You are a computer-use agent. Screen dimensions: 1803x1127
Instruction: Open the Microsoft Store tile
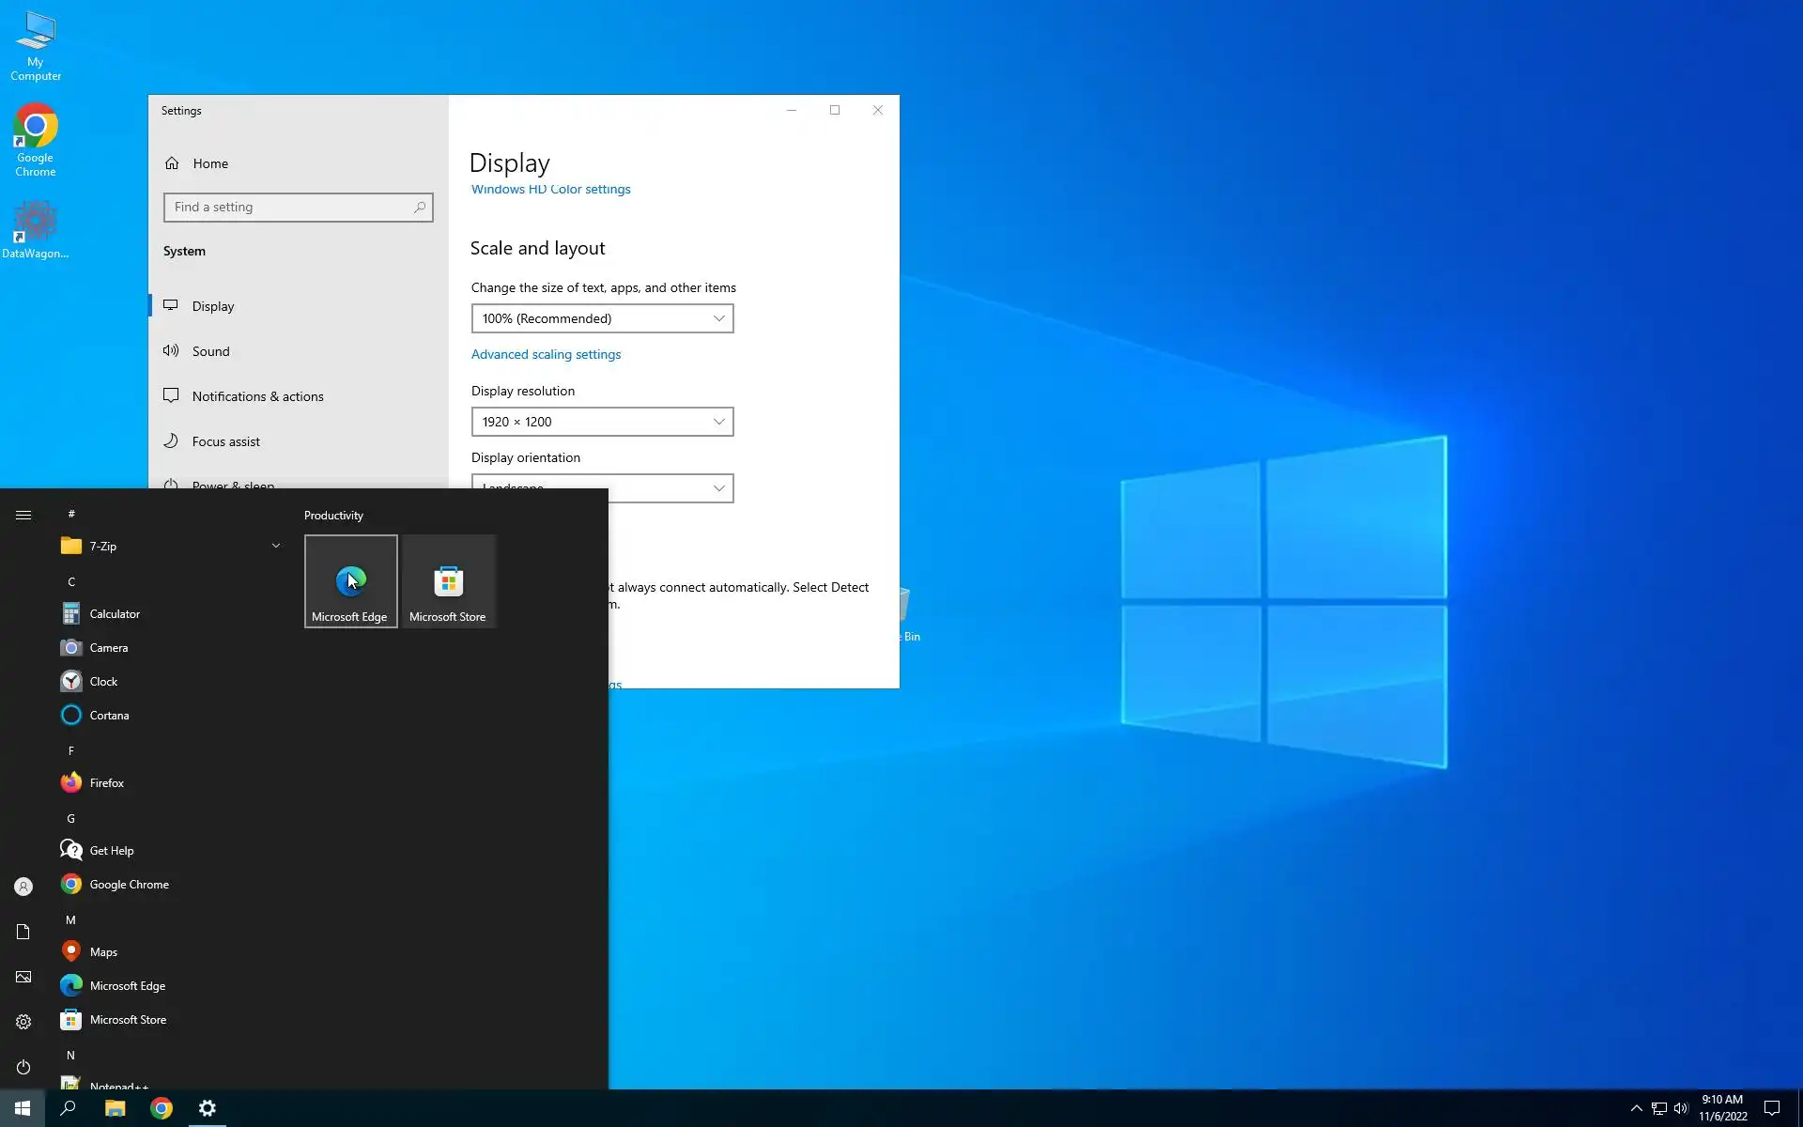448,581
